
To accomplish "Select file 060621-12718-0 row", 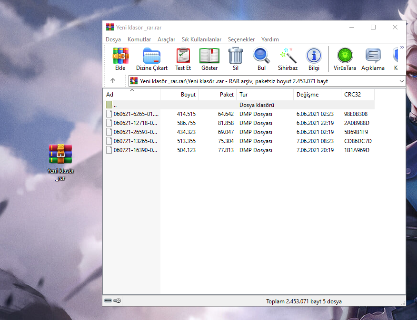I will coord(239,123).
